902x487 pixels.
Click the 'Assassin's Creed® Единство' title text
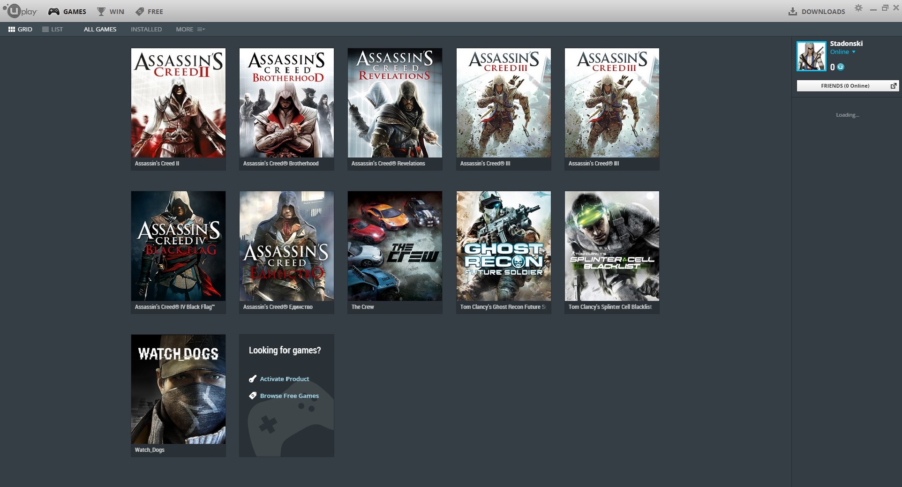pyautogui.click(x=278, y=307)
